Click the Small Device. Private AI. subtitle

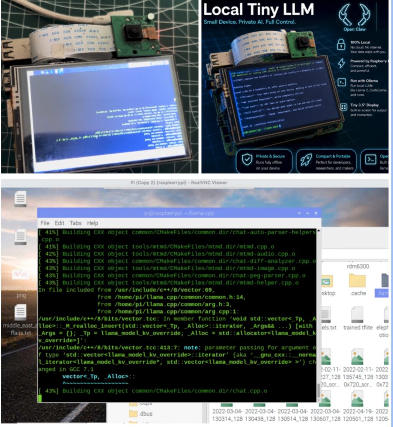point(250,22)
